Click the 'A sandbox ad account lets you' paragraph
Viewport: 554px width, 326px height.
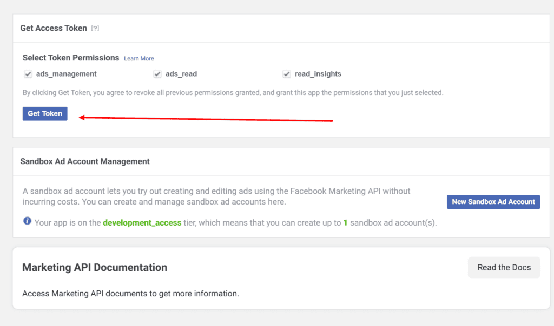coord(216,196)
